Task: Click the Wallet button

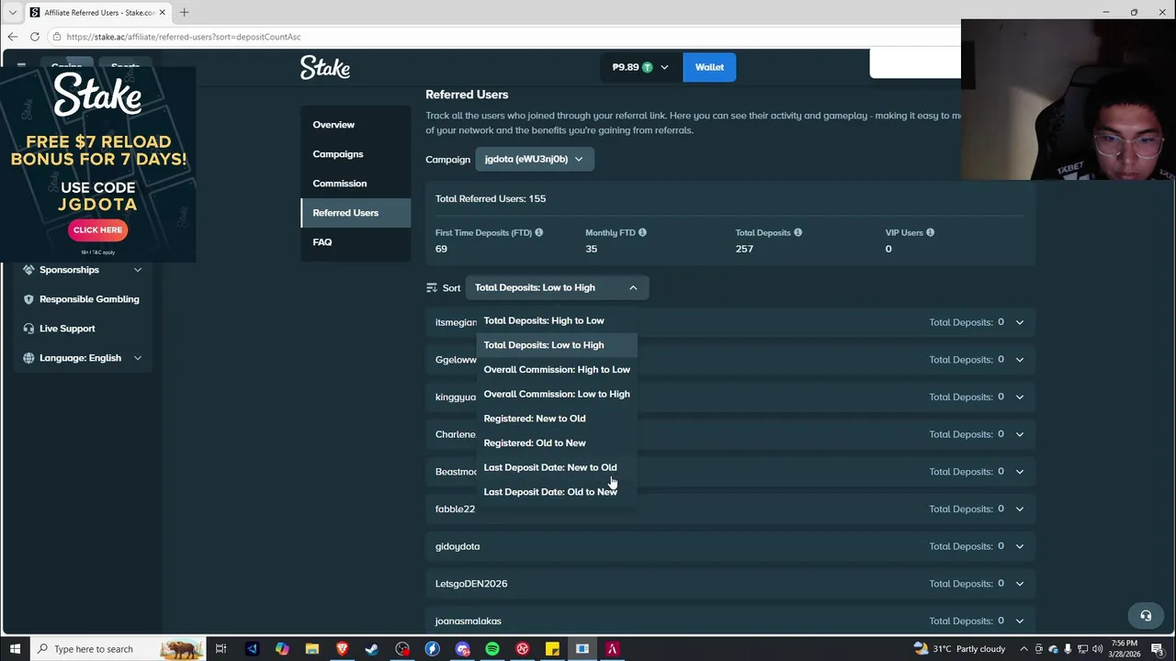Action: (709, 67)
